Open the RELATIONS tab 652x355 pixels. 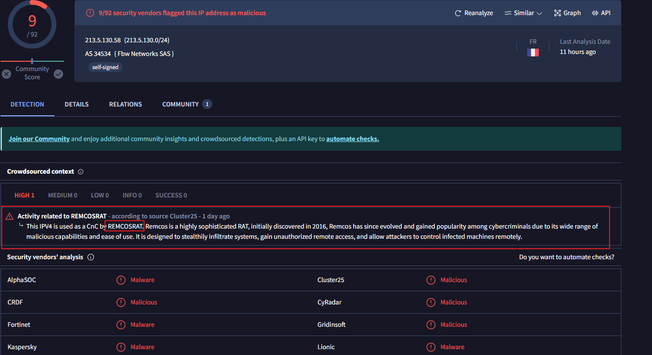tap(125, 104)
